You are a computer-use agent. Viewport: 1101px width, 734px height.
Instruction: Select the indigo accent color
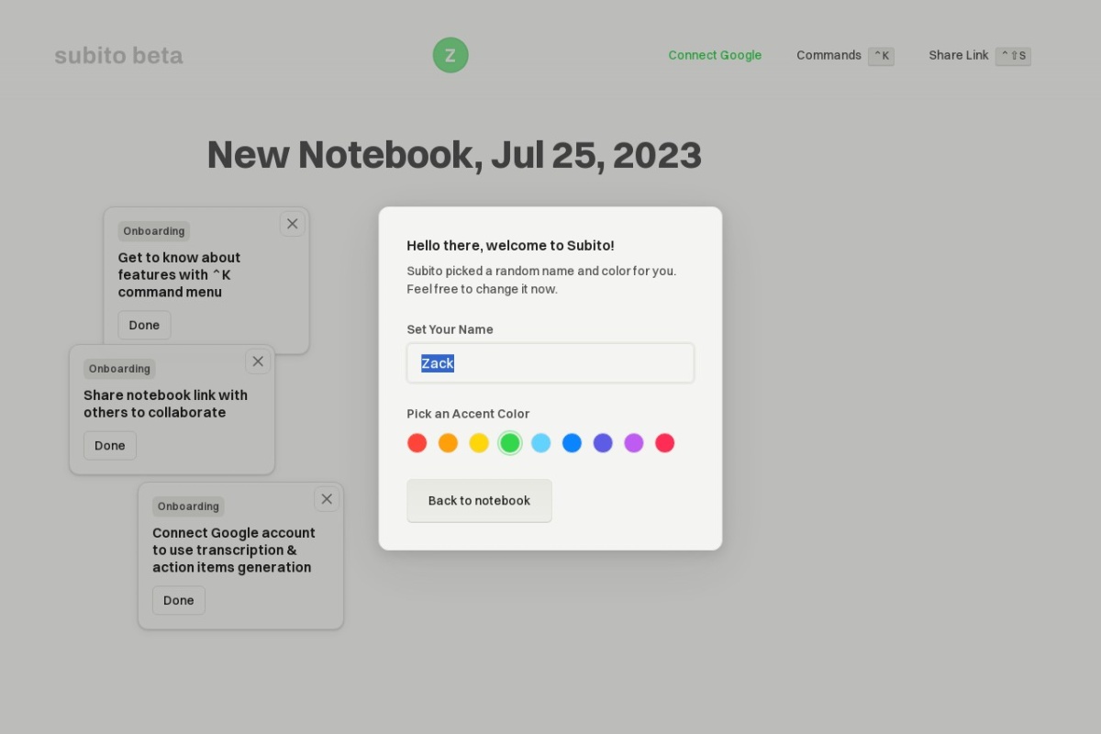coord(603,443)
